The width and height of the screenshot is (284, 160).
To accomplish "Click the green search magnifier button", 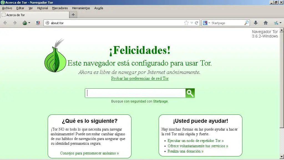I will [x=190, y=93].
